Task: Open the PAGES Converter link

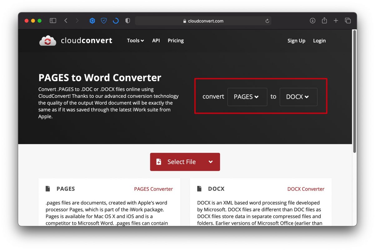Action: 153,189
